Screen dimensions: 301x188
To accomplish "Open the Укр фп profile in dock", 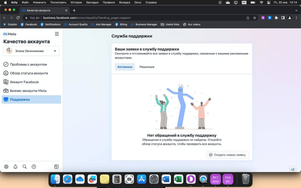I will coord(228,179).
